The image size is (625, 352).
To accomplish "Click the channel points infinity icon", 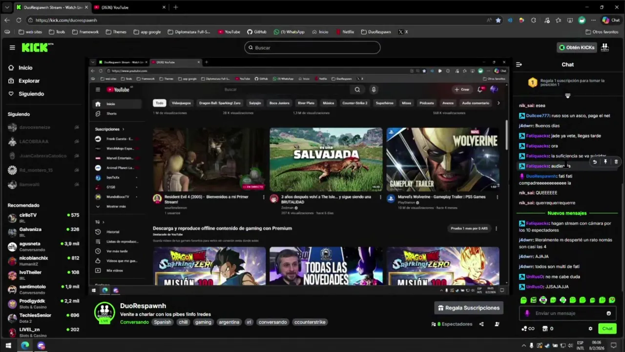I will click(528, 329).
